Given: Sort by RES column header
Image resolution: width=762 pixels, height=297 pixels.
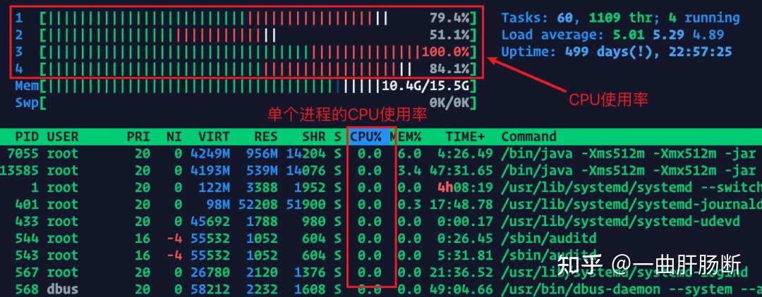Looking at the screenshot, I should click(265, 137).
